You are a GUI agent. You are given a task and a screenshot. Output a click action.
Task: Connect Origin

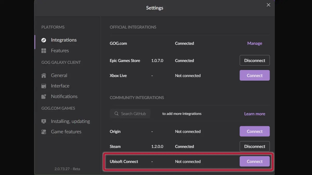pos(255,131)
